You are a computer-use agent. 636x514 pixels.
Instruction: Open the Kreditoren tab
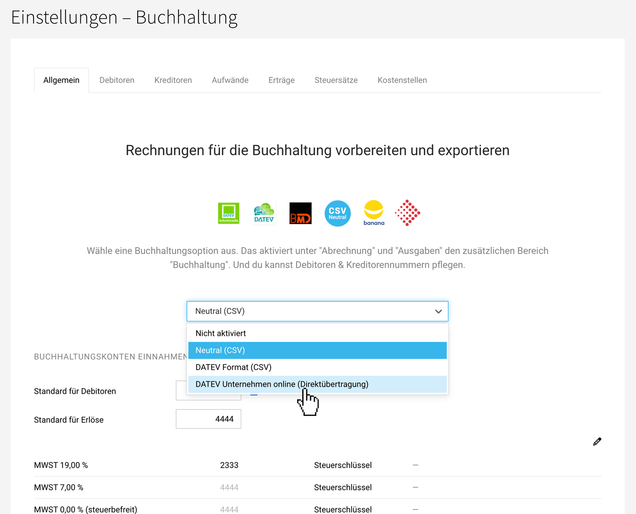(173, 80)
